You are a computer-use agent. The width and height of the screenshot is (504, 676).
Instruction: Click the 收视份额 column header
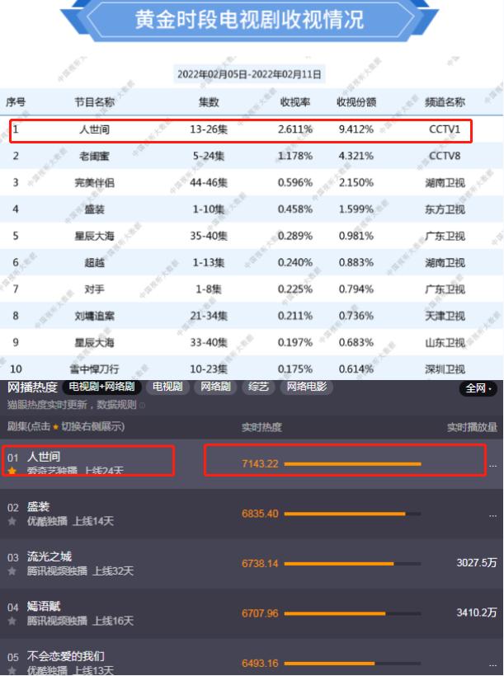[356, 102]
